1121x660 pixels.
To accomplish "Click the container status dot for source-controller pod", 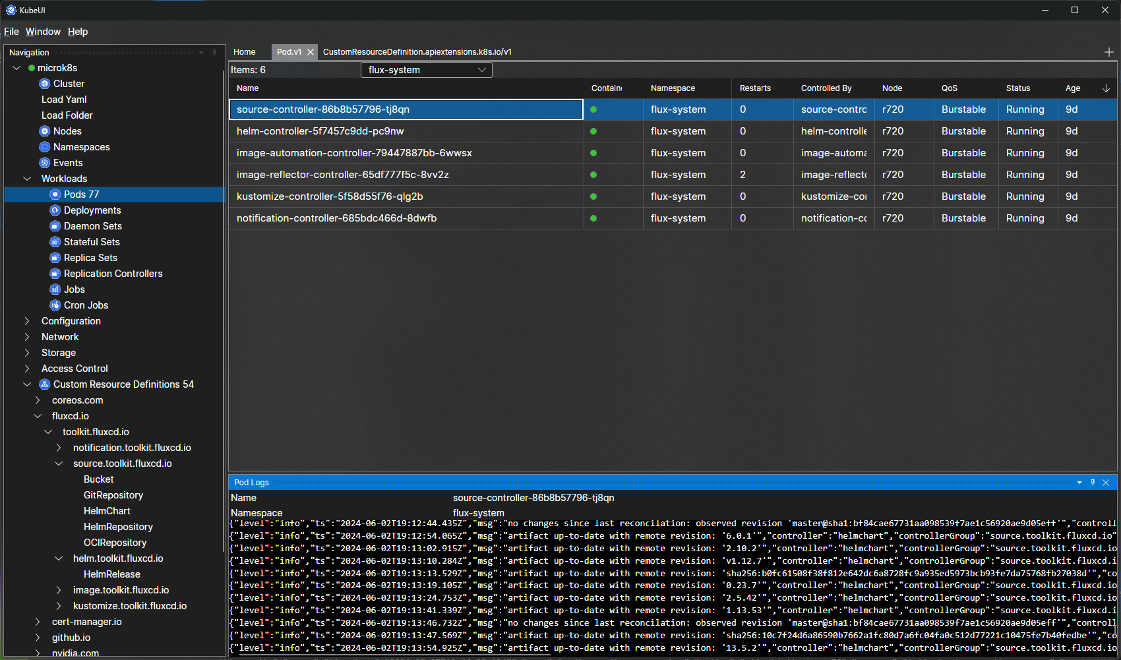I will 593,109.
